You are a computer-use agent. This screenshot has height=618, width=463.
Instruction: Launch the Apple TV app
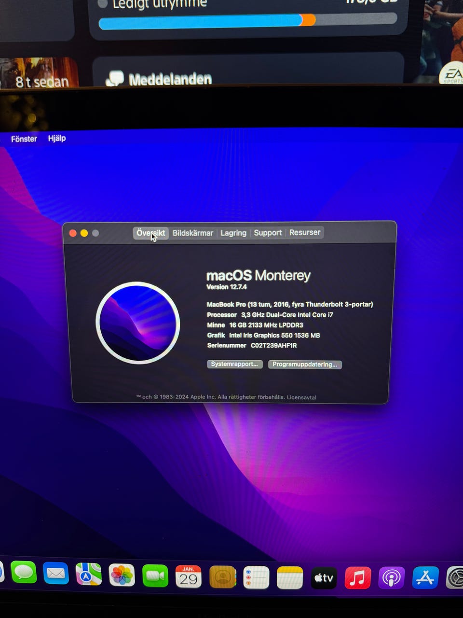324,578
